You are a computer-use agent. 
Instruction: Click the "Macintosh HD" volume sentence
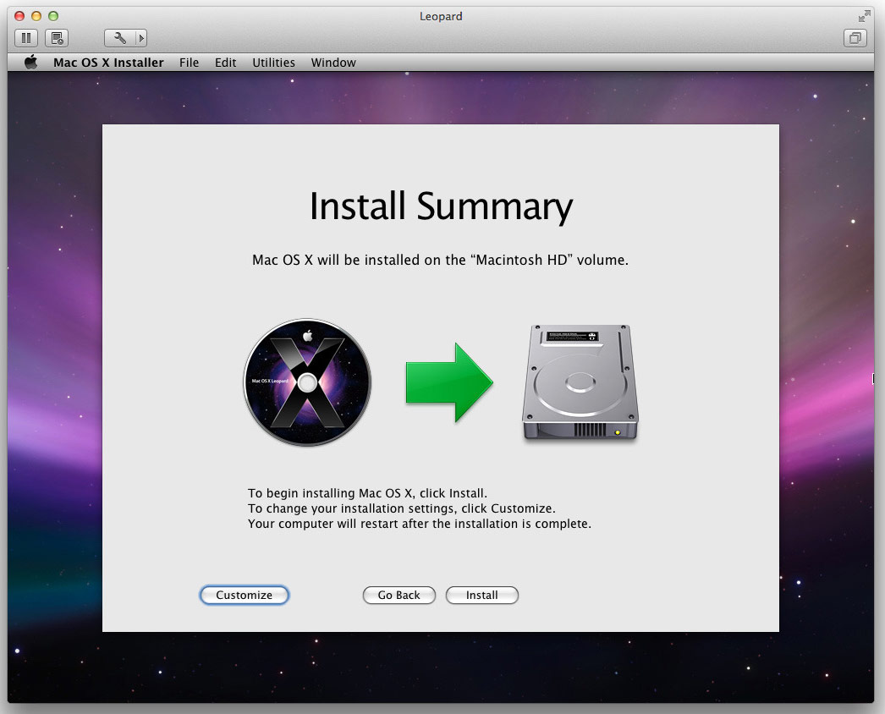[x=440, y=260]
